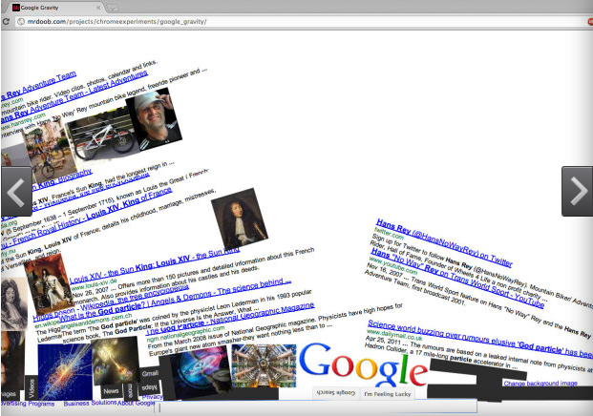
Task: Click the browser reload icon
Action: (x=6, y=22)
